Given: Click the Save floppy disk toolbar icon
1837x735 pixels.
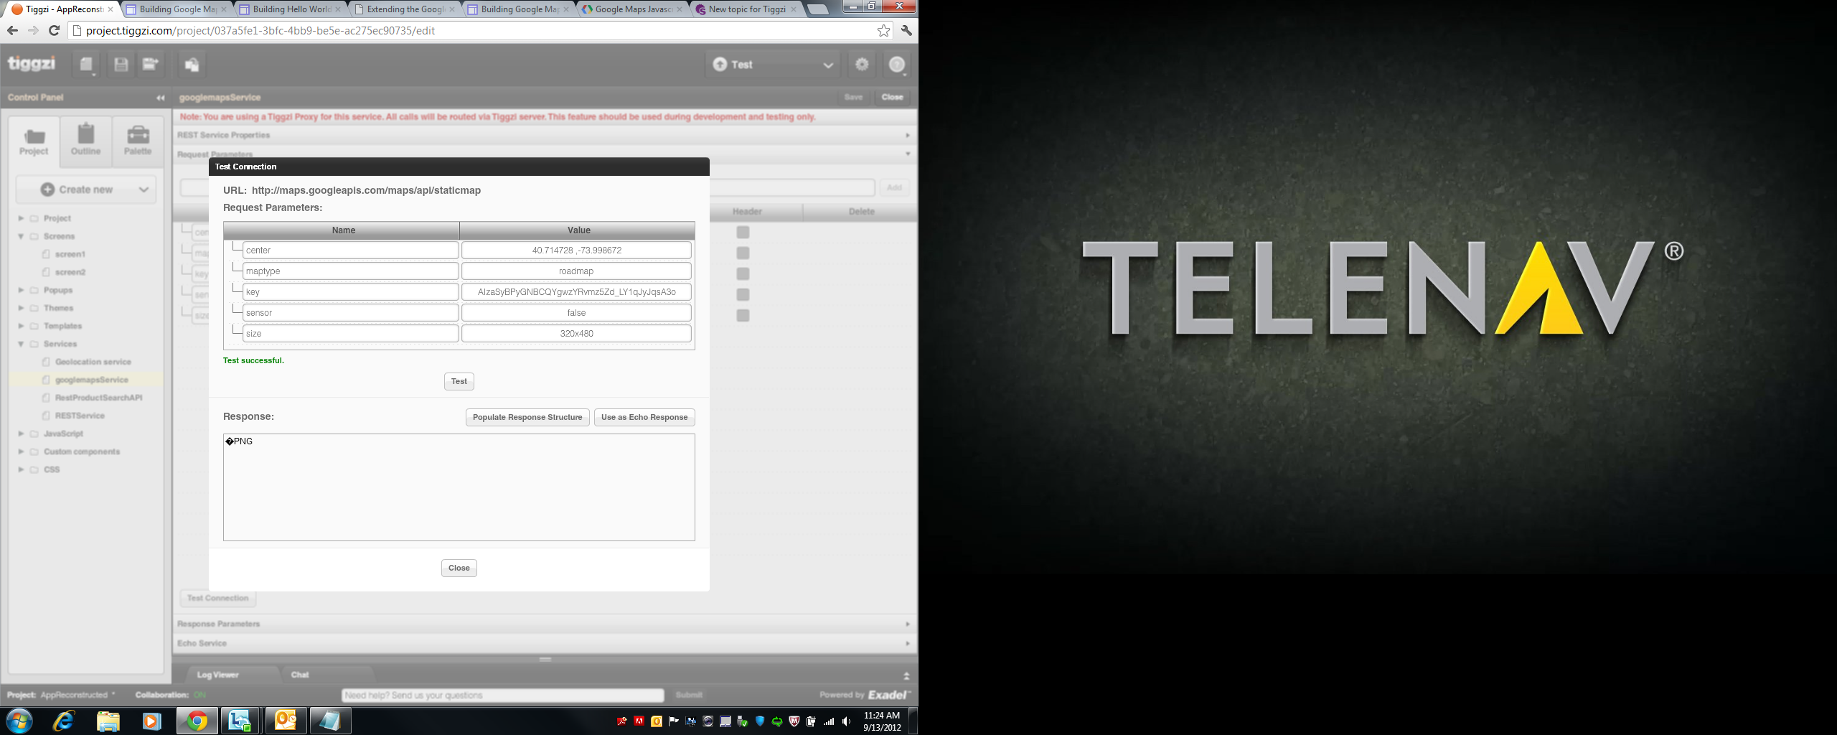Looking at the screenshot, I should tap(121, 65).
